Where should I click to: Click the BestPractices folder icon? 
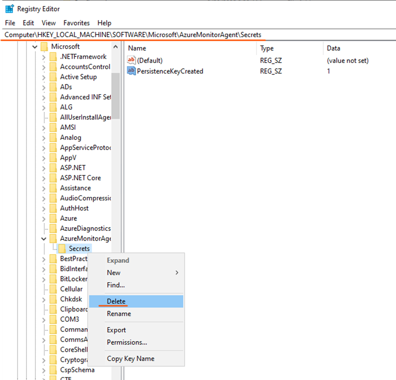[x=53, y=259]
